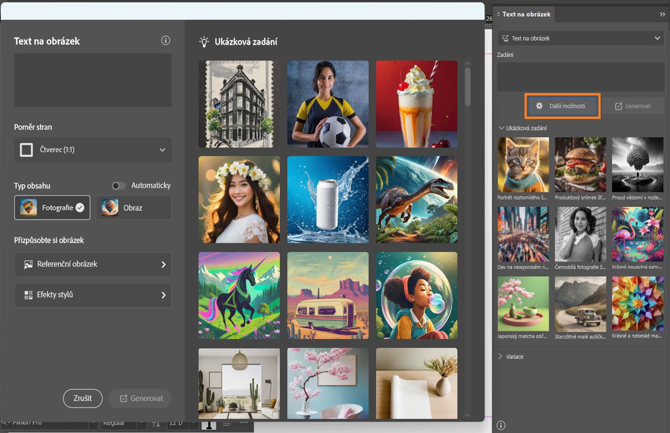
Task: Click Generovat in the right panel
Action: [632, 106]
